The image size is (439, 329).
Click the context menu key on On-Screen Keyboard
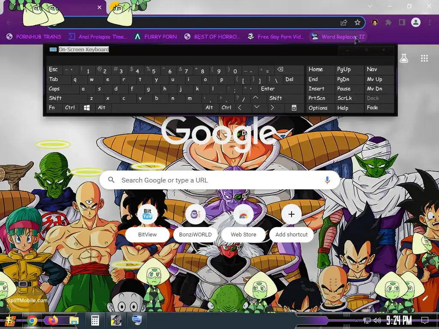pyautogui.click(x=294, y=108)
